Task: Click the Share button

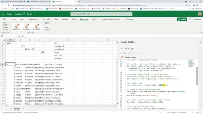Action: pos(182,19)
